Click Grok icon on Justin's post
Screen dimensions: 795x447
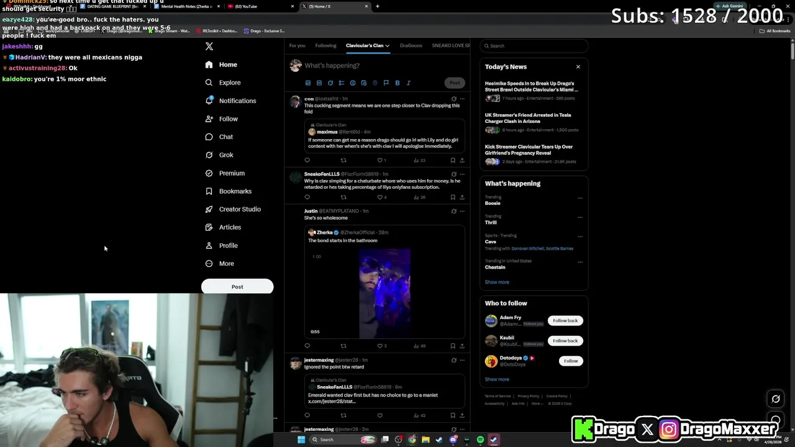454,211
